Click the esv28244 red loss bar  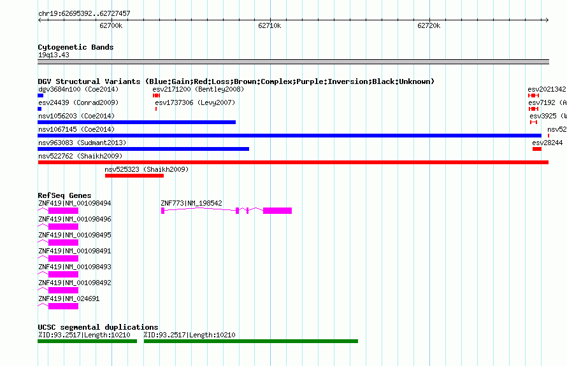point(536,149)
